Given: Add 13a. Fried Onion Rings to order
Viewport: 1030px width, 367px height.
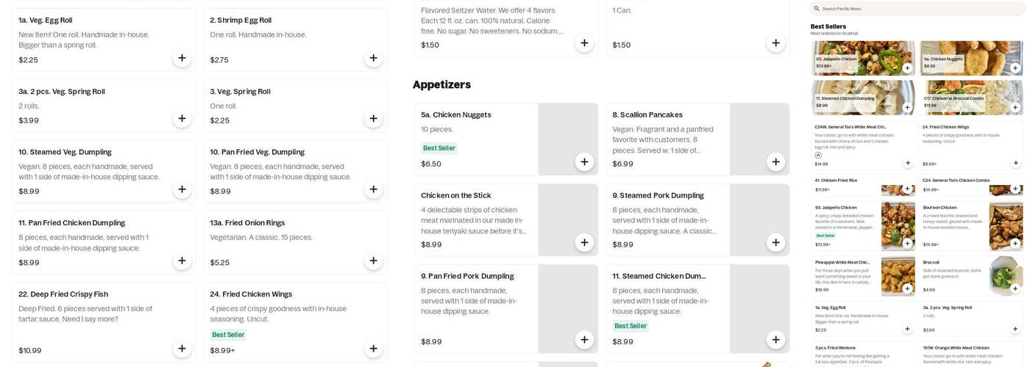Looking at the screenshot, I should pos(373,261).
